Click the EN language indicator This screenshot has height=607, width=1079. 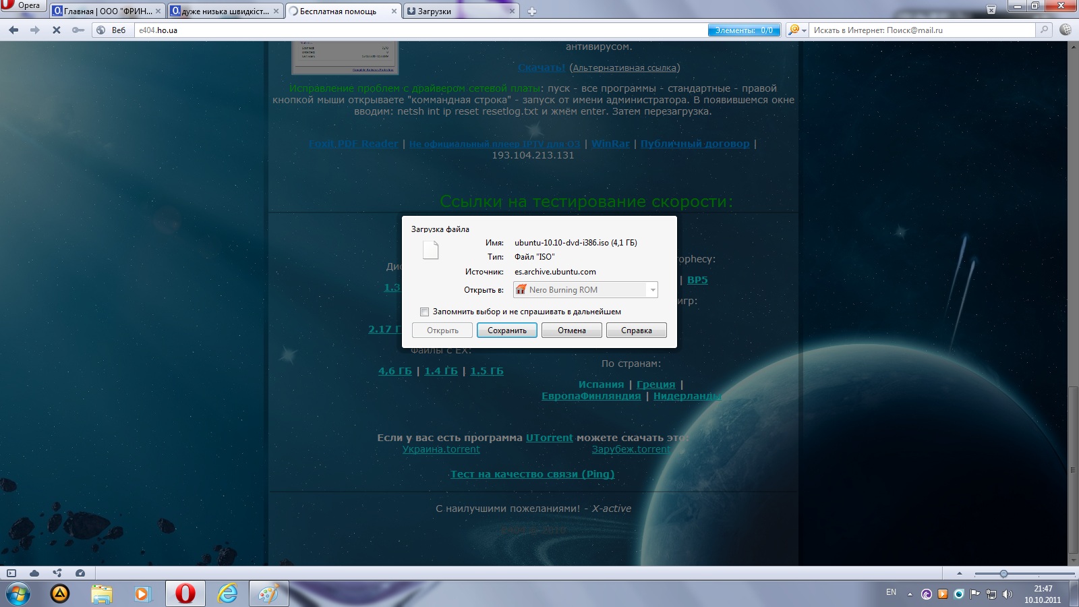click(891, 592)
